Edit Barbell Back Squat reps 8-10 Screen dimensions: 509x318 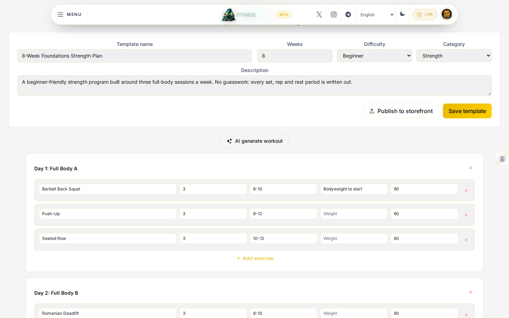[283, 189]
